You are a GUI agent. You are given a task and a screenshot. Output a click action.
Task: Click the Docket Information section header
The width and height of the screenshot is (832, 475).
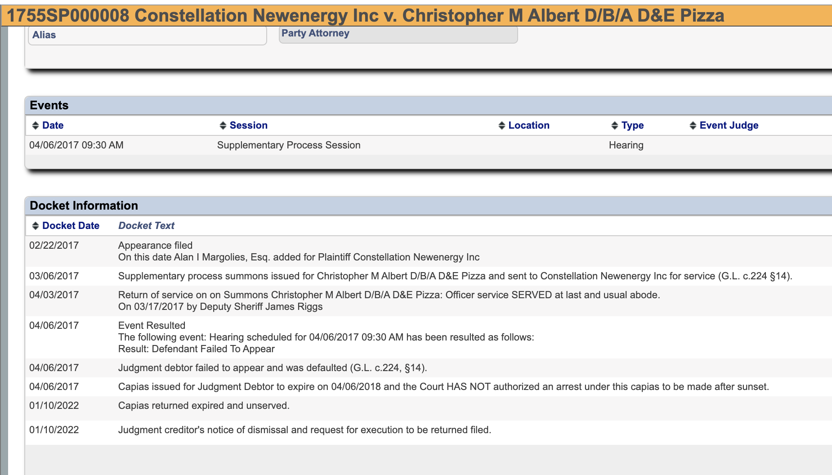(84, 206)
